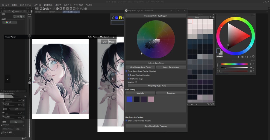This screenshot has height=140, width=270.
Task: Click next image arrow in Map Gamut
Action: pyautogui.click(x=113, y=79)
